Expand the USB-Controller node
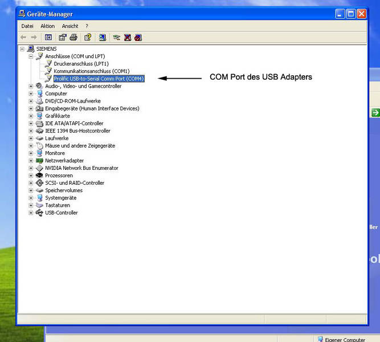Screen dimensions: 380x342 tap(31, 213)
